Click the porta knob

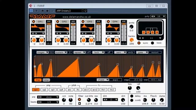point(131,27)
